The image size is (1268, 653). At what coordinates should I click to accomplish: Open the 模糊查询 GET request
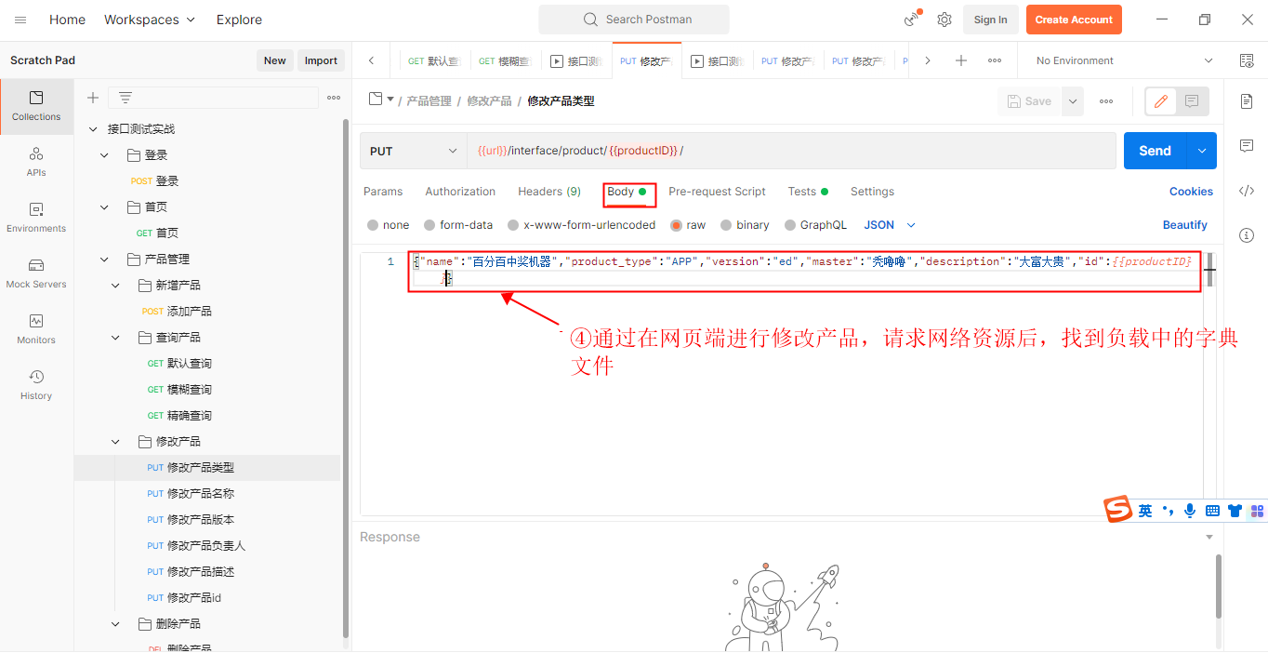pyautogui.click(x=179, y=390)
